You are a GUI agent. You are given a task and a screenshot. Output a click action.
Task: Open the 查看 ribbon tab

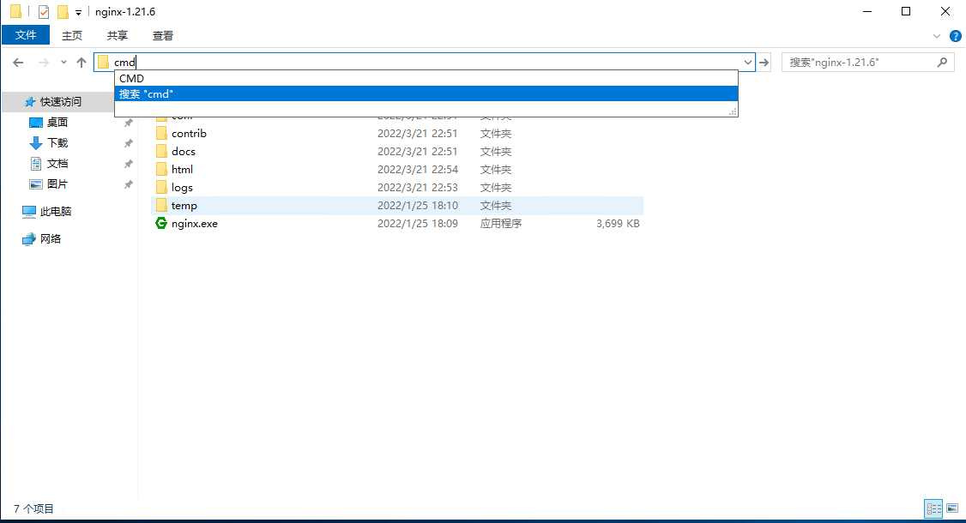coord(163,35)
